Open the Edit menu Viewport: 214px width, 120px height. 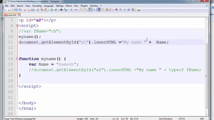(12, 6)
